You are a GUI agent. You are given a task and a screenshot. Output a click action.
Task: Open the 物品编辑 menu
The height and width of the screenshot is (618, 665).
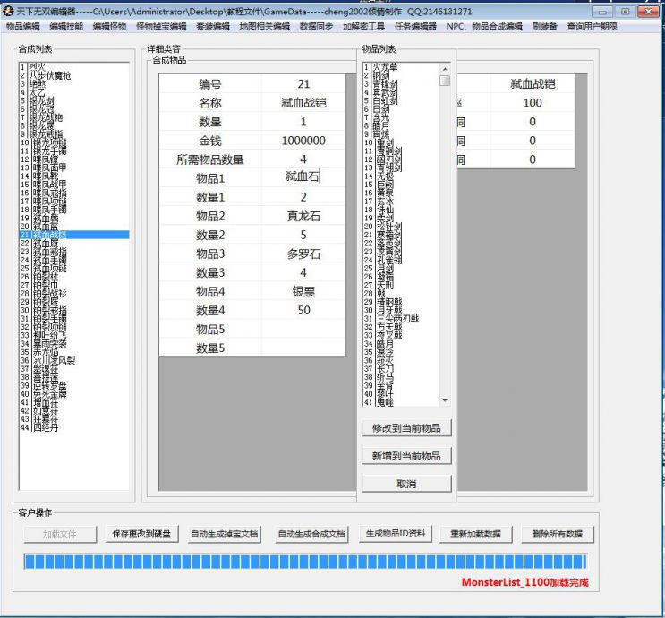click(22, 27)
